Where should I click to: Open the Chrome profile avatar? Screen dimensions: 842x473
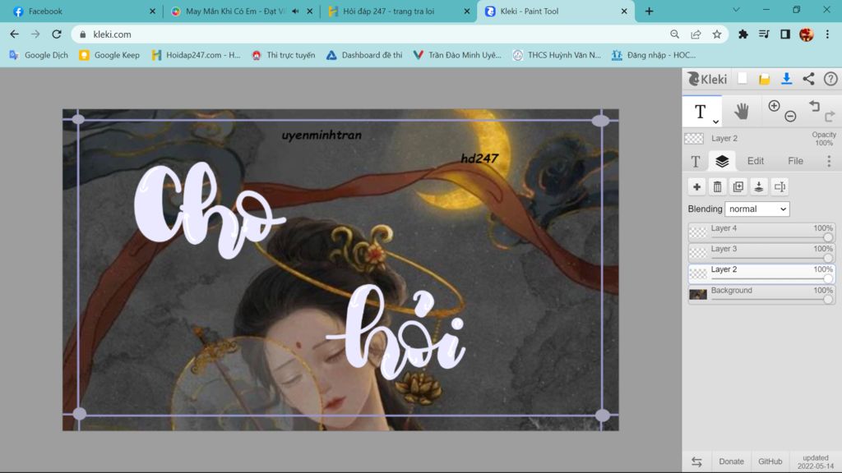(x=806, y=34)
